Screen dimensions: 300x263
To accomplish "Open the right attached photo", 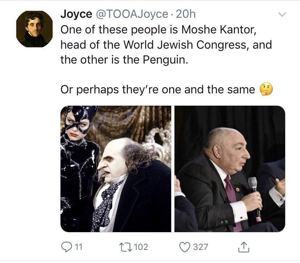I will [230, 169].
